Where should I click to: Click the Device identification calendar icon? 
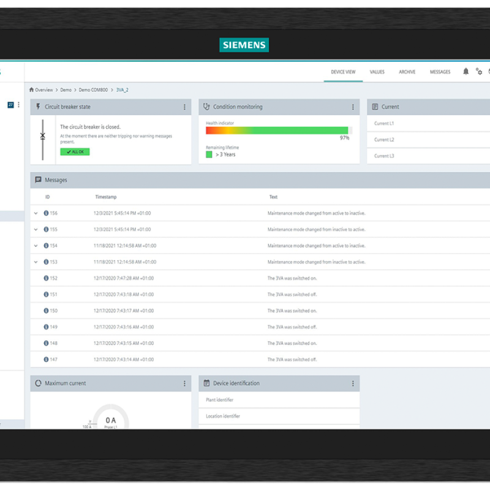click(x=206, y=383)
